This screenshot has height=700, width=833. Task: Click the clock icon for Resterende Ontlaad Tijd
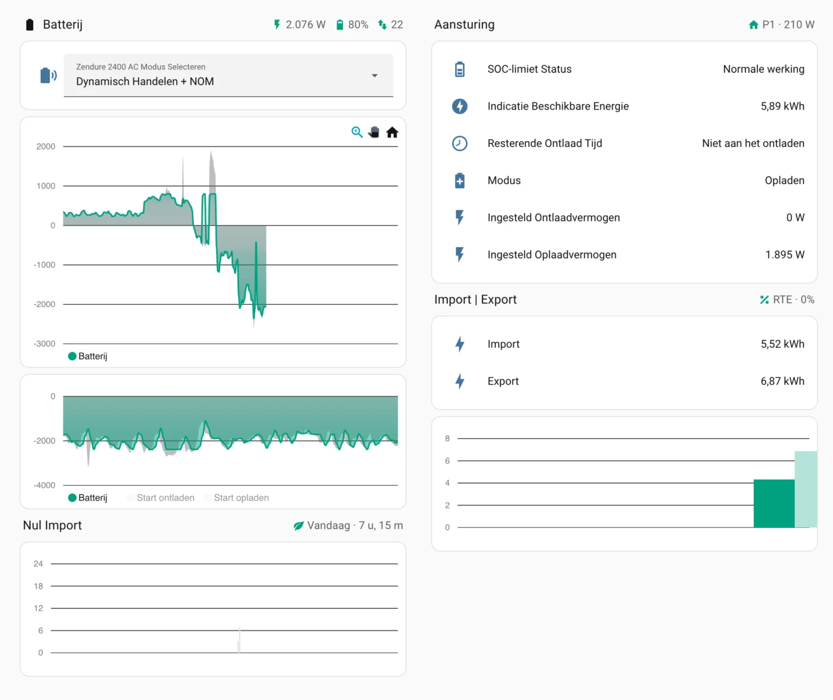460,143
